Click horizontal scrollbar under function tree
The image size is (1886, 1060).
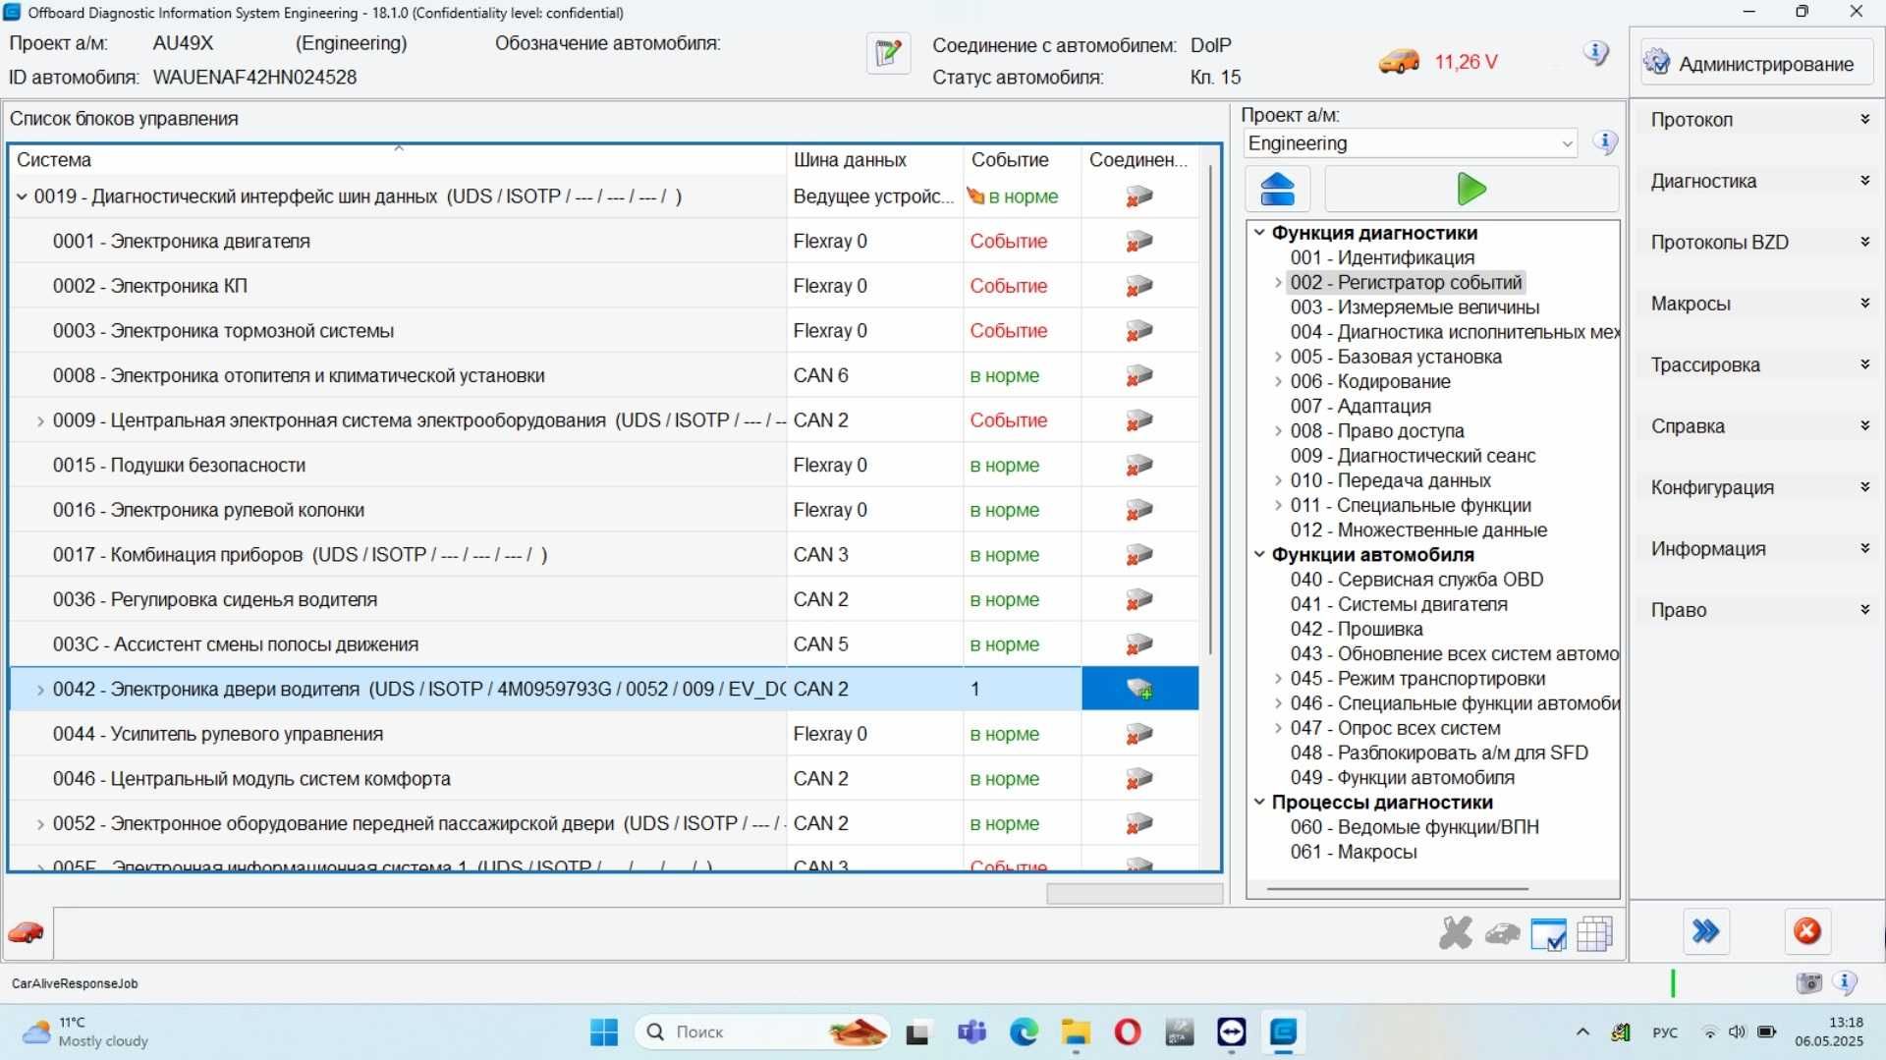click(x=1397, y=889)
